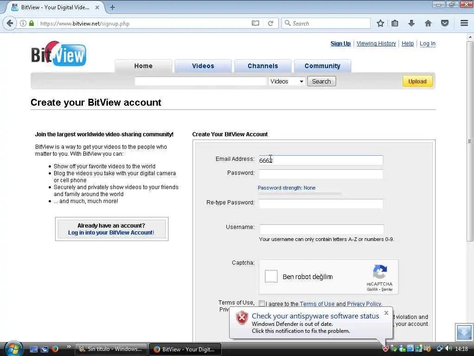This screenshot has height=356, width=474.
Task: Click the Username field
Action: [x=322, y=229]
